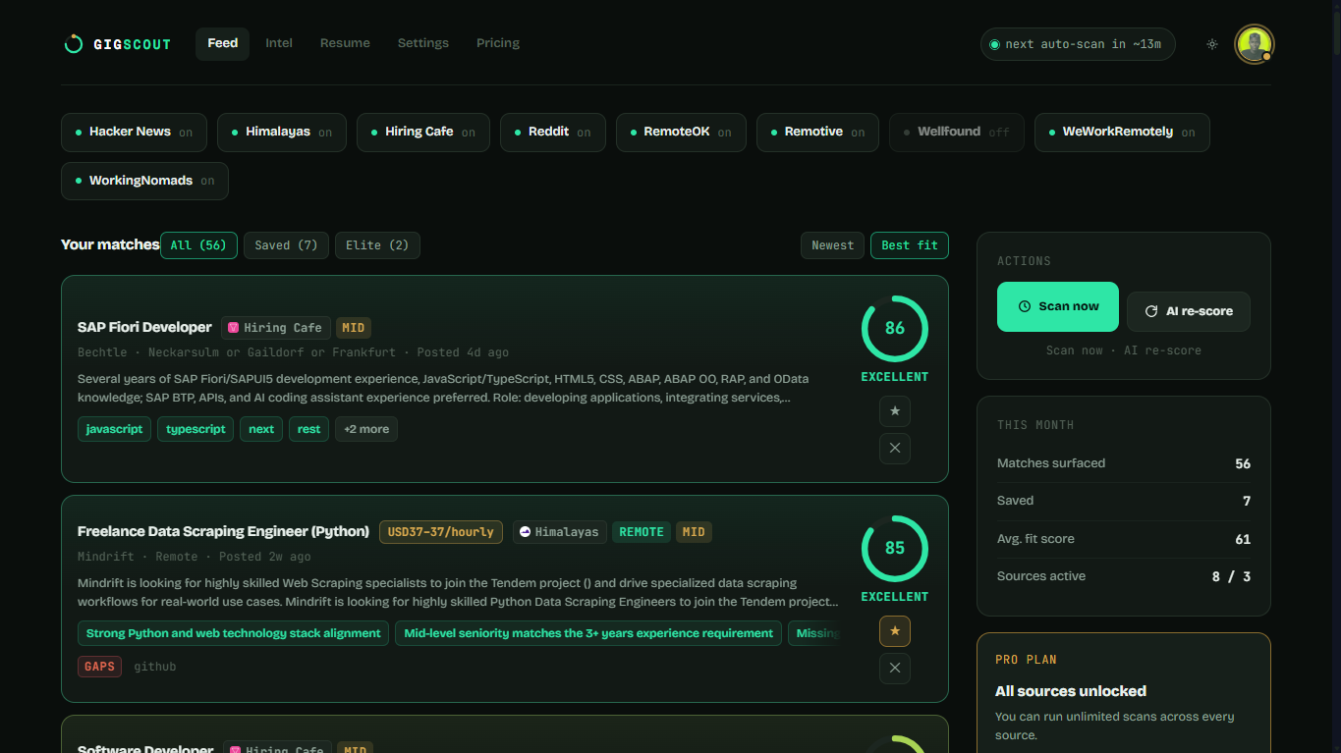Screen dimensions: 1341x753
Task: Click the Scan now button
Action: (x=1058, y=306)
